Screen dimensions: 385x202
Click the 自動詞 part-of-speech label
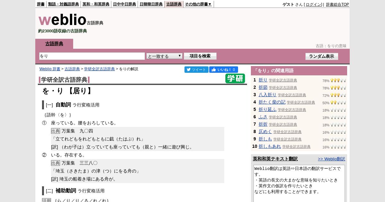(x=63, y=105)
